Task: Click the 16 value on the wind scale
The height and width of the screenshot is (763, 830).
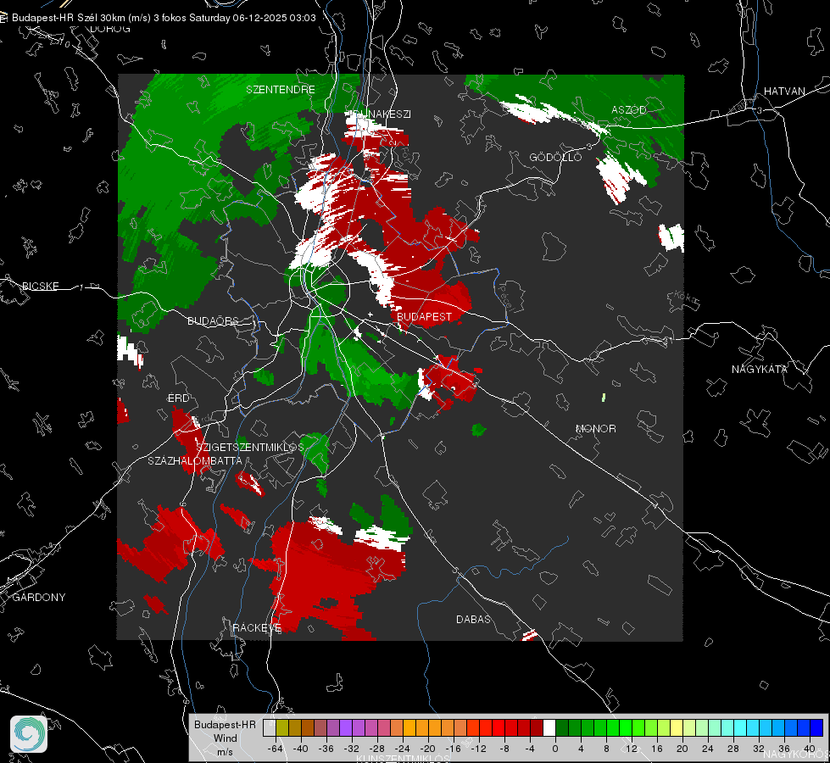Action: pyautogui.click(x=657, y=749)
